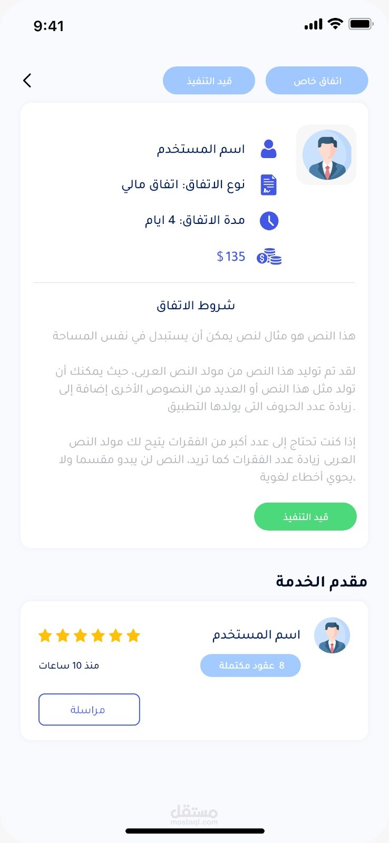Click the first rating star
The width and height of the screenshot is (389, 843).
[x=45, y=635]
